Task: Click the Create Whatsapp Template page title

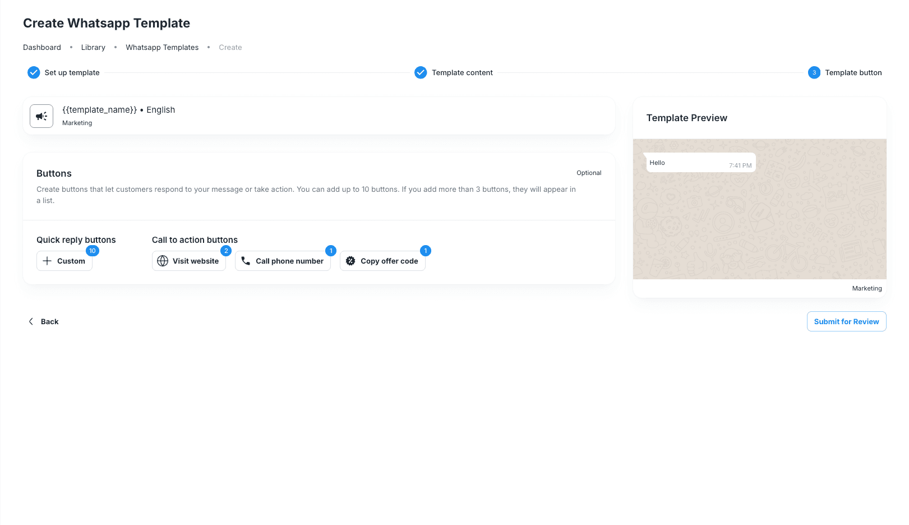Action: (107, 23)
